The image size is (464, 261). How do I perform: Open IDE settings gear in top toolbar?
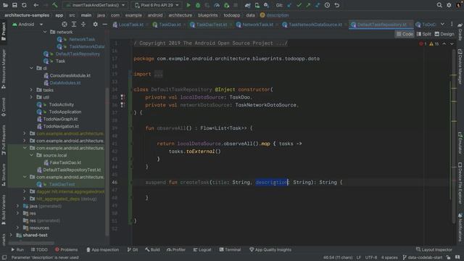point(449,5)
